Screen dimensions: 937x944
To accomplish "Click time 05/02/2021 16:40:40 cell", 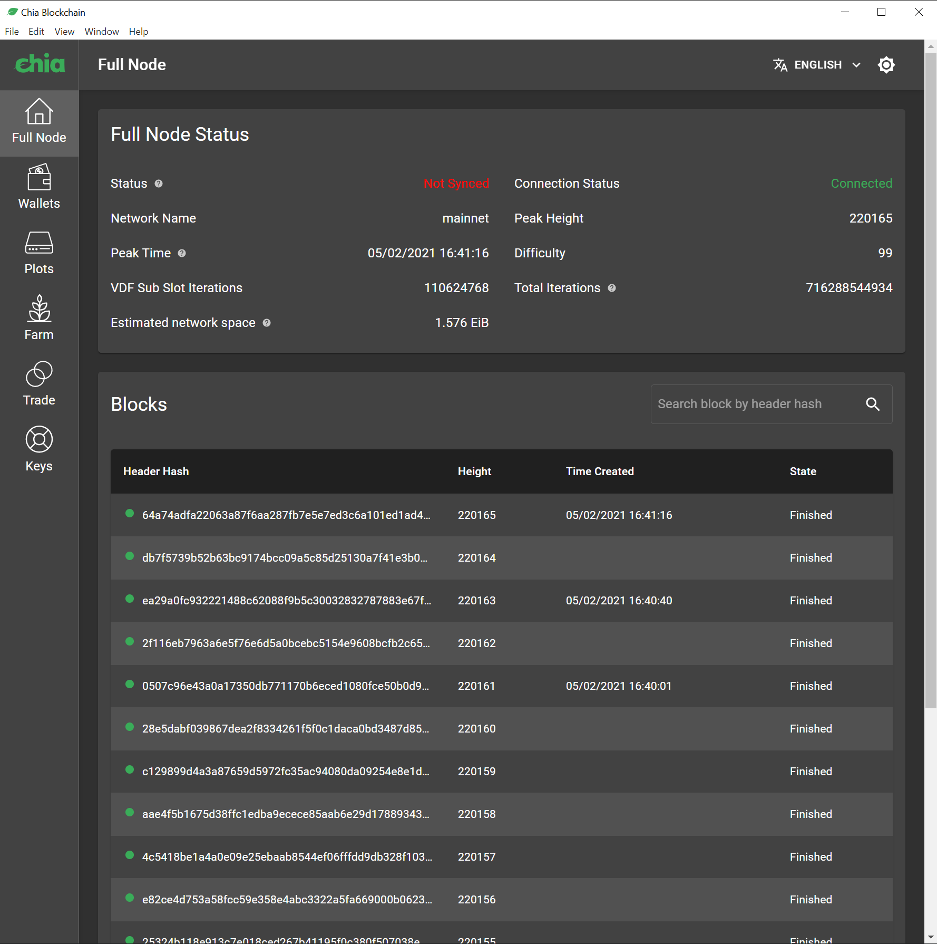I will click(x=619, y=601).
